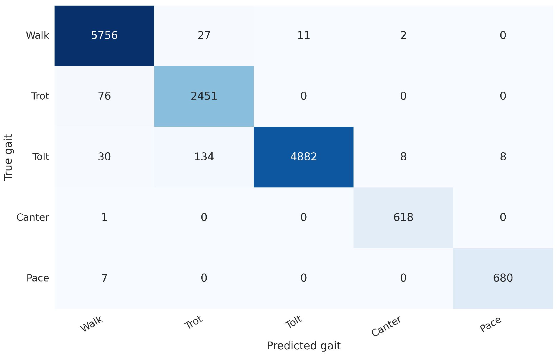
Task: Click the cell with value 134
Action: pyautogui.click(x=204, y=157)
